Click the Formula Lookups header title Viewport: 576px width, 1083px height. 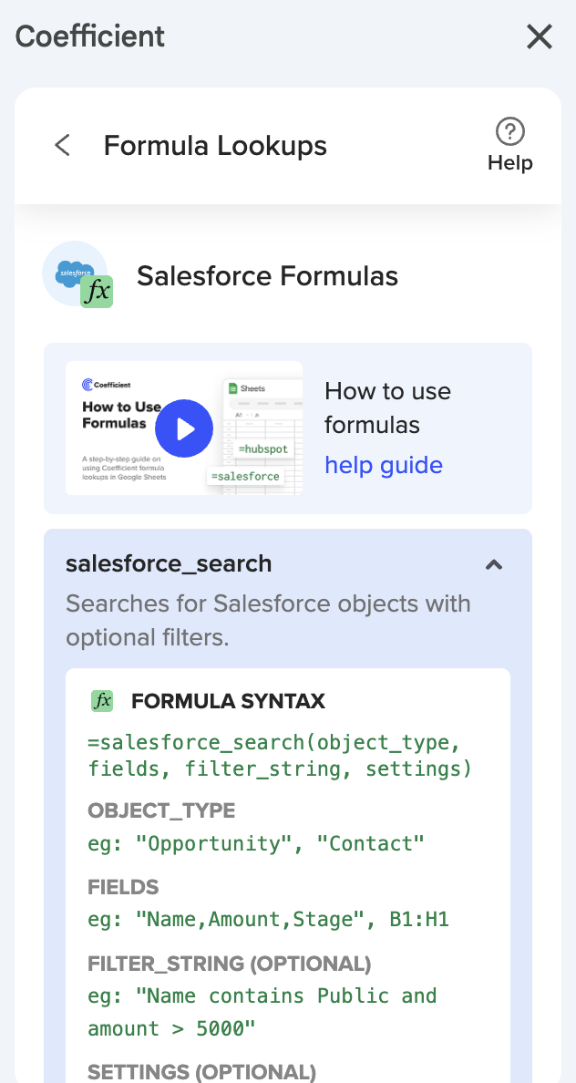pos(215,145)
